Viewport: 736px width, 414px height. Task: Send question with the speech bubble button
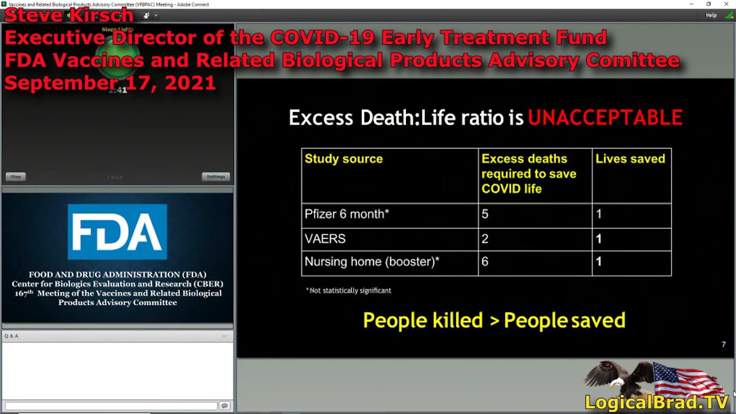pyautogui.click(x=224, y=406)
